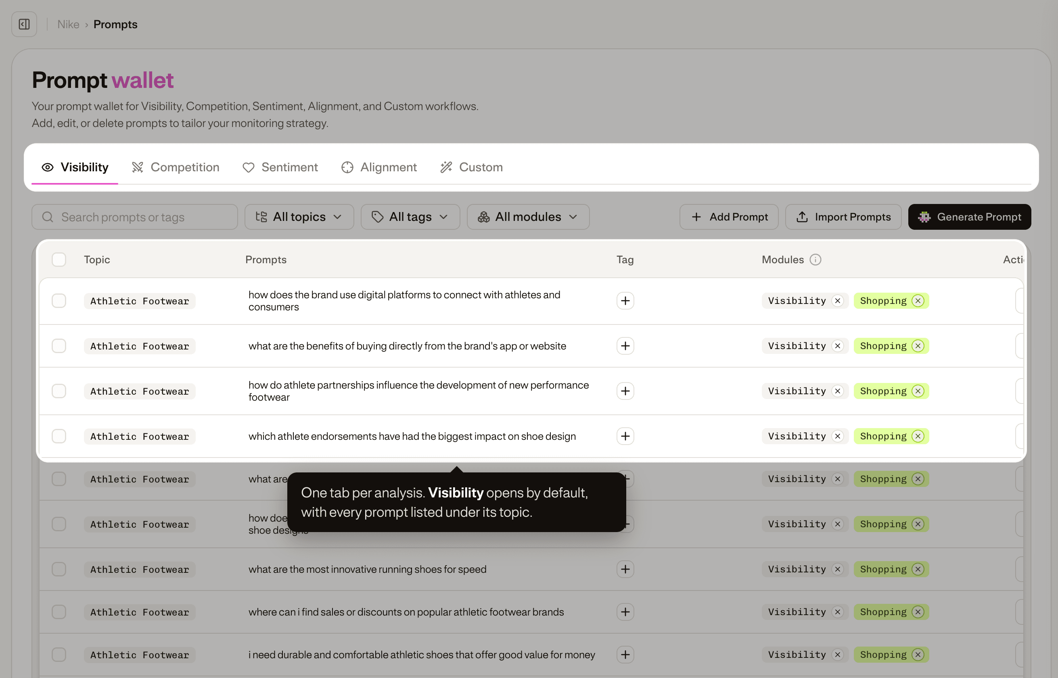
Task: Add tag to 'athlete partnerships' prompt row
Action: coord(625,391)
